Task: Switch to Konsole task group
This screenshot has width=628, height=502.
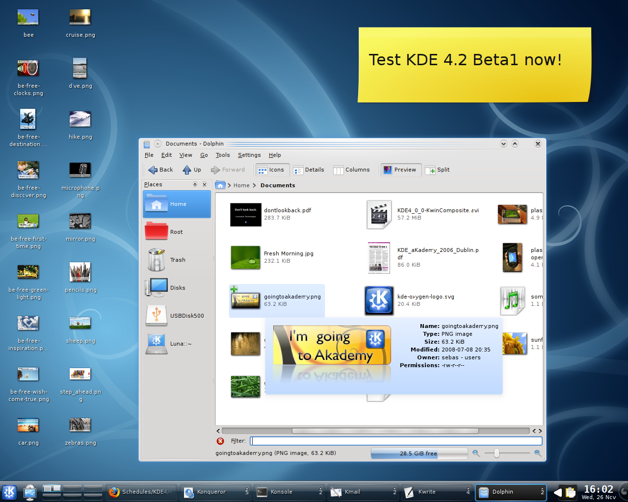Action: click(289, 492)
